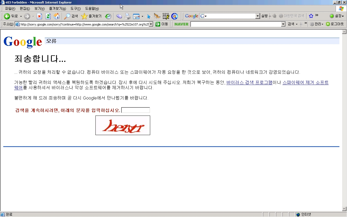Print the page using the printer icon

(x=128, y=16)
